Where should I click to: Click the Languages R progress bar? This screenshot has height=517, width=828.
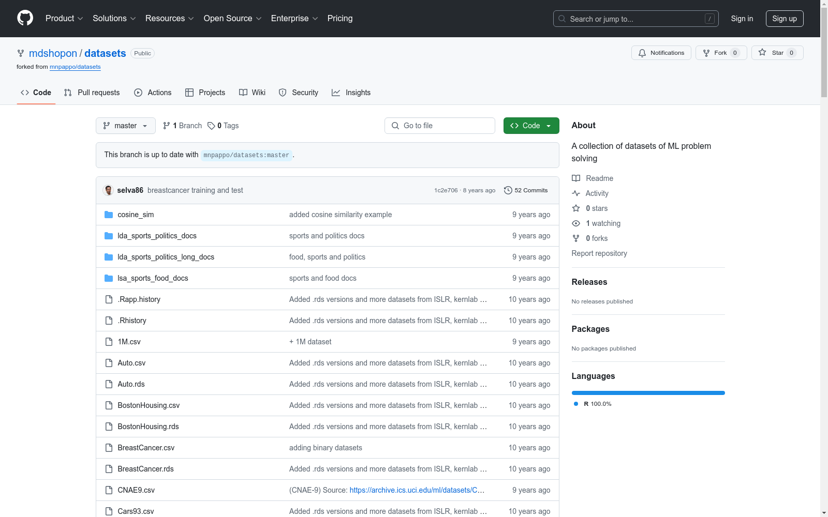pyautogui.click(x=648, y=393)
